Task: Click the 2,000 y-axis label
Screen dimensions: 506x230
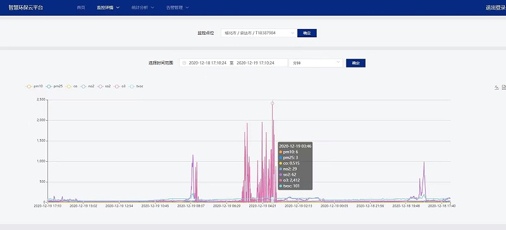Action: (x=41, y=120)
